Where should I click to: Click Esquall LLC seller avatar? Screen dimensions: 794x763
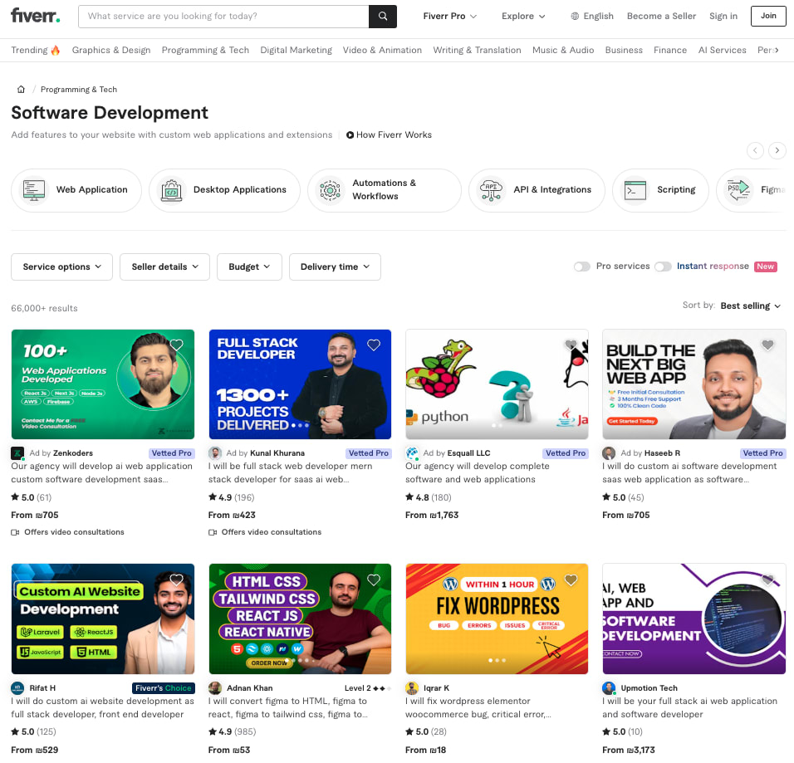click(412, 453)
